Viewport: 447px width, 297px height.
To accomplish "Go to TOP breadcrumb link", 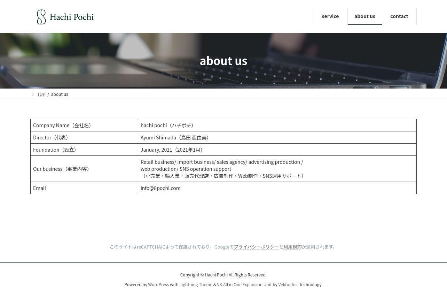I will (x=41, y=94).
